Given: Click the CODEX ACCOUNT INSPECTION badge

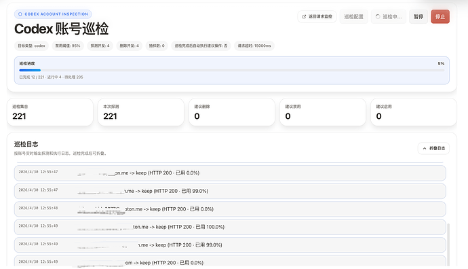Looking at the screenshot, I should [53, 14].
